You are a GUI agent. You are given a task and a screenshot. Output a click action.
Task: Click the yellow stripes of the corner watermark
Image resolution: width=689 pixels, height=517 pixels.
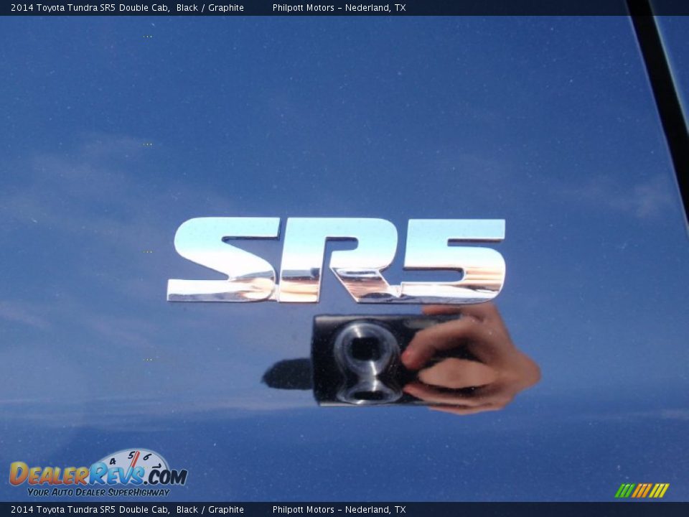pos(659,490)
